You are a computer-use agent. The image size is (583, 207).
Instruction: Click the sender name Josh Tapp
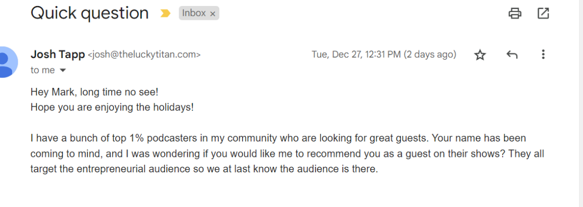click(x=58, y=55)
